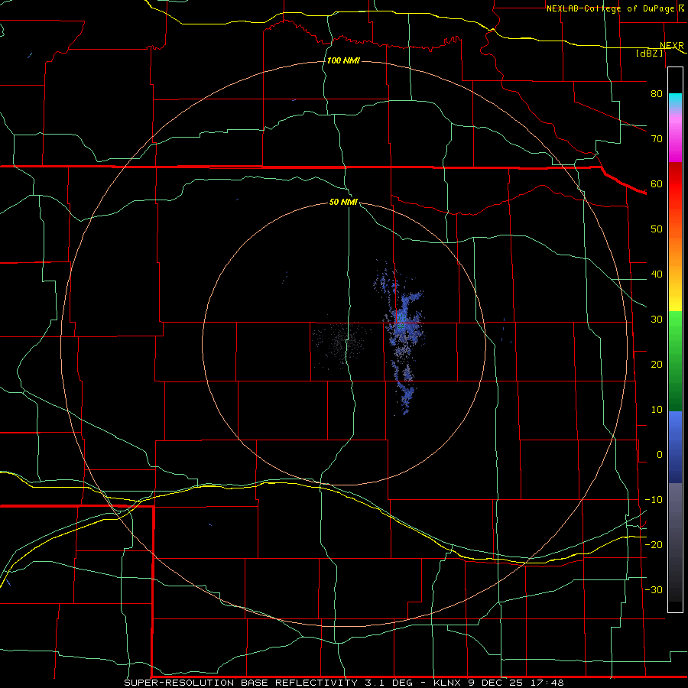The width and height of the screenshot is (688, 688).
Task: Click the 20 value on the dBZ scale
Action: click(x=657, y=364)
